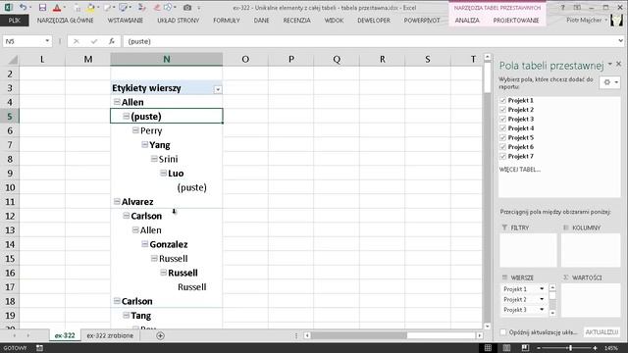The width and height of the screenshot is (628, 353).
Task: Select column N header
Action: 167,59
